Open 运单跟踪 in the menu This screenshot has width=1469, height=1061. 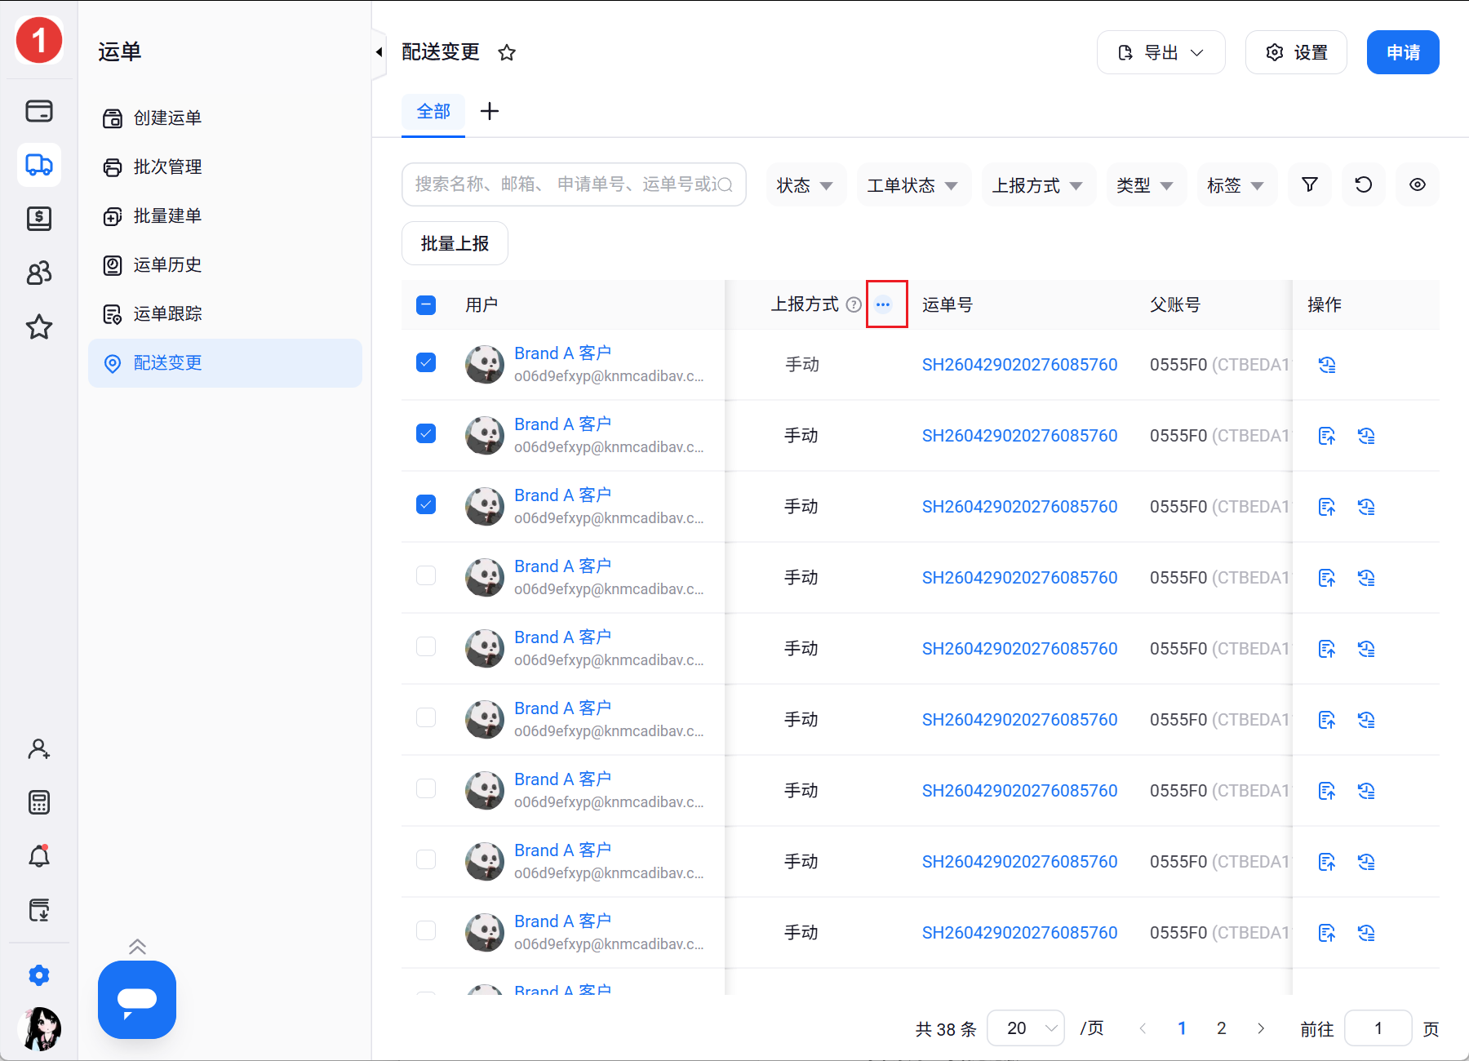(x=224, y=314)
